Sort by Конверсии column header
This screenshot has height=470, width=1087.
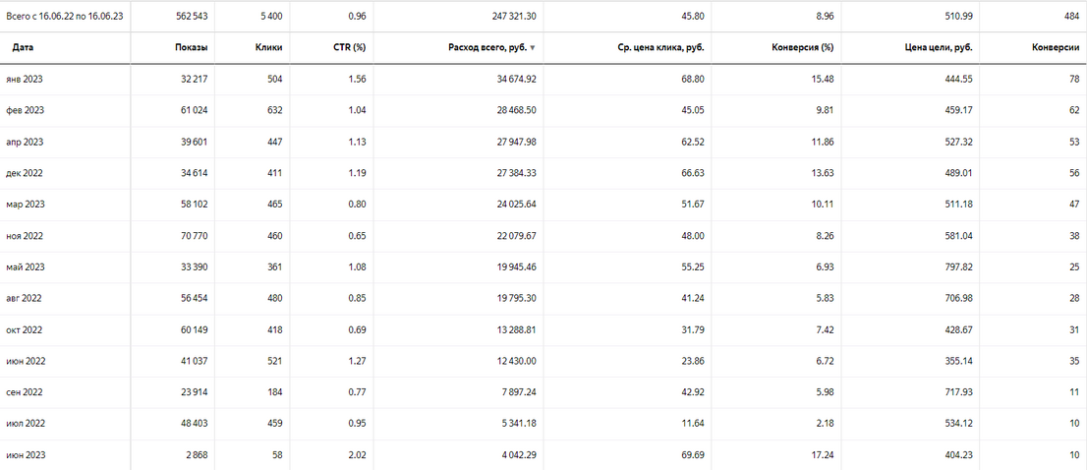tap(1057, 48)
